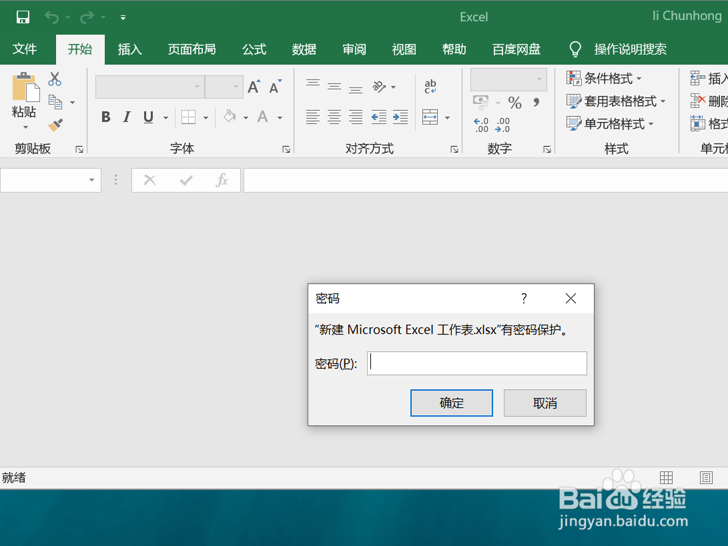The image size is (728, 546).
Task: Open the 对齐方式 dialog launcher
Action: 454,149
